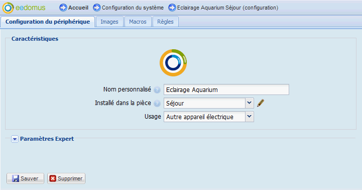Click the Usage label
The image size is (362, 190).
click(x=153, y=117)
